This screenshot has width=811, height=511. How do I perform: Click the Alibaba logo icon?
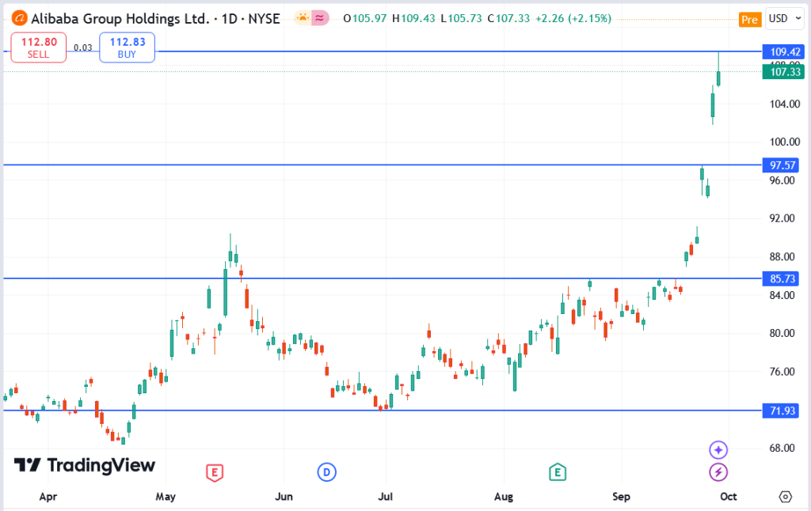[19, 19]
